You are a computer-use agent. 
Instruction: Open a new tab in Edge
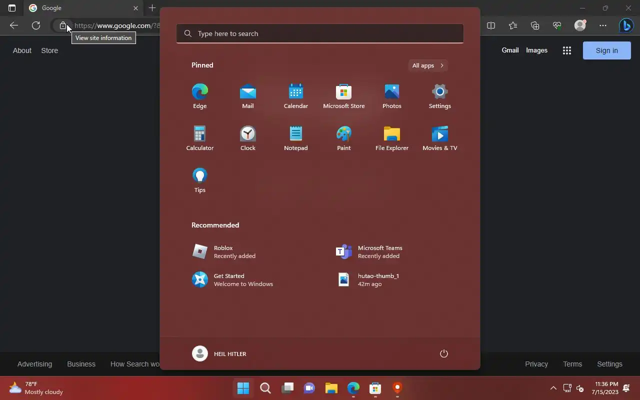click(152, 8)
